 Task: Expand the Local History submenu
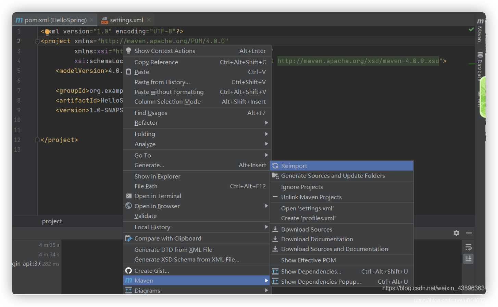click(x=197, y=227)
